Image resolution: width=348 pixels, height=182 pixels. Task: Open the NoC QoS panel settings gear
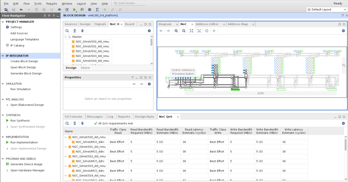pyautogui.click(x=343, y=123)
